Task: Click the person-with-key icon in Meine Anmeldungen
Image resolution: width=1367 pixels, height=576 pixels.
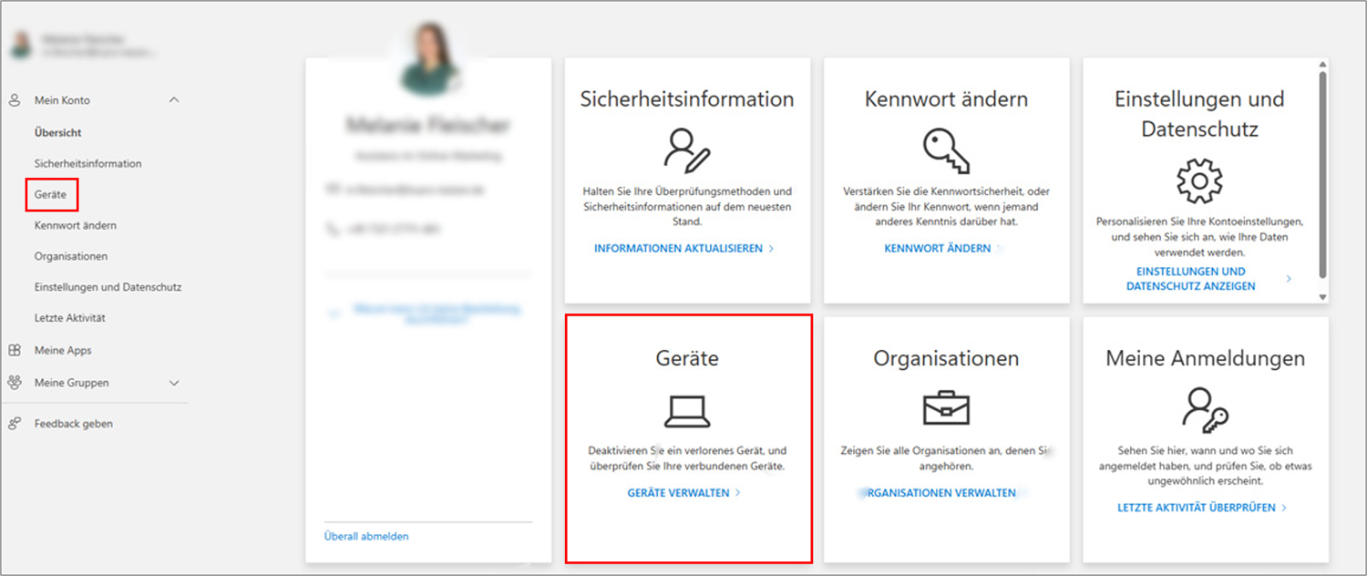Action: tap(1204, 409)
